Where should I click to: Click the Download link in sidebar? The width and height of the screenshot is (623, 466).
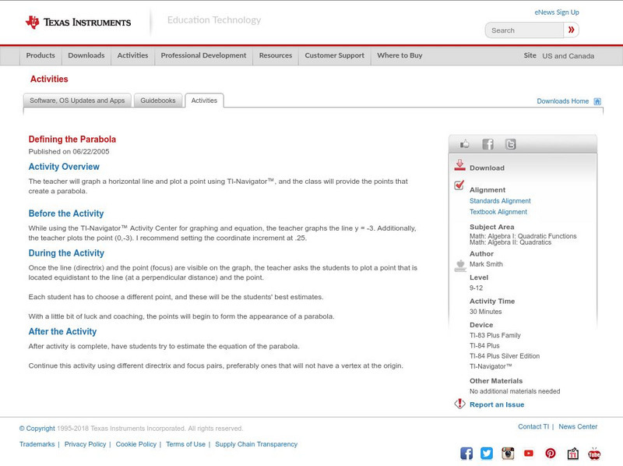487,168
